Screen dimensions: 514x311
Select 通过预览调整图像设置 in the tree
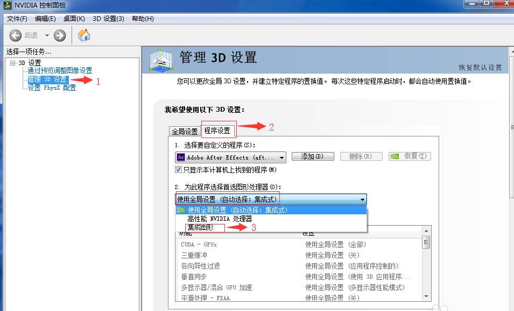(x=60, y=70)
